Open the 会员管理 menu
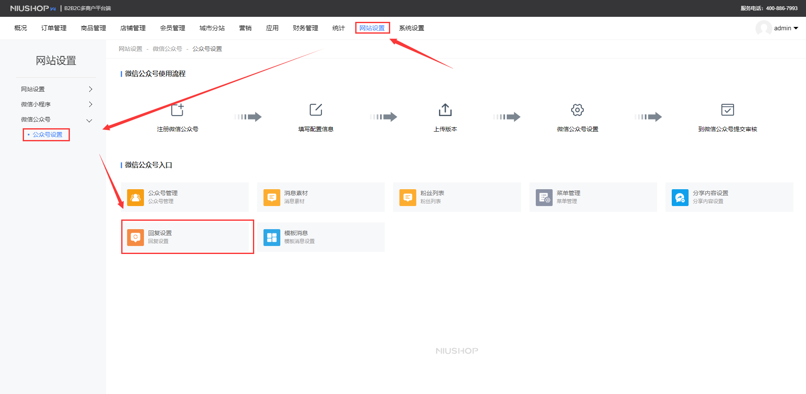Image resolution: width=806 pixels, height=394 pixels. pos(173,28)
